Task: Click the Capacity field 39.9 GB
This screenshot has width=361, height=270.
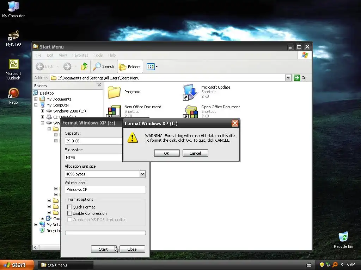Action: pyautogui.click(x=94, y=141)
